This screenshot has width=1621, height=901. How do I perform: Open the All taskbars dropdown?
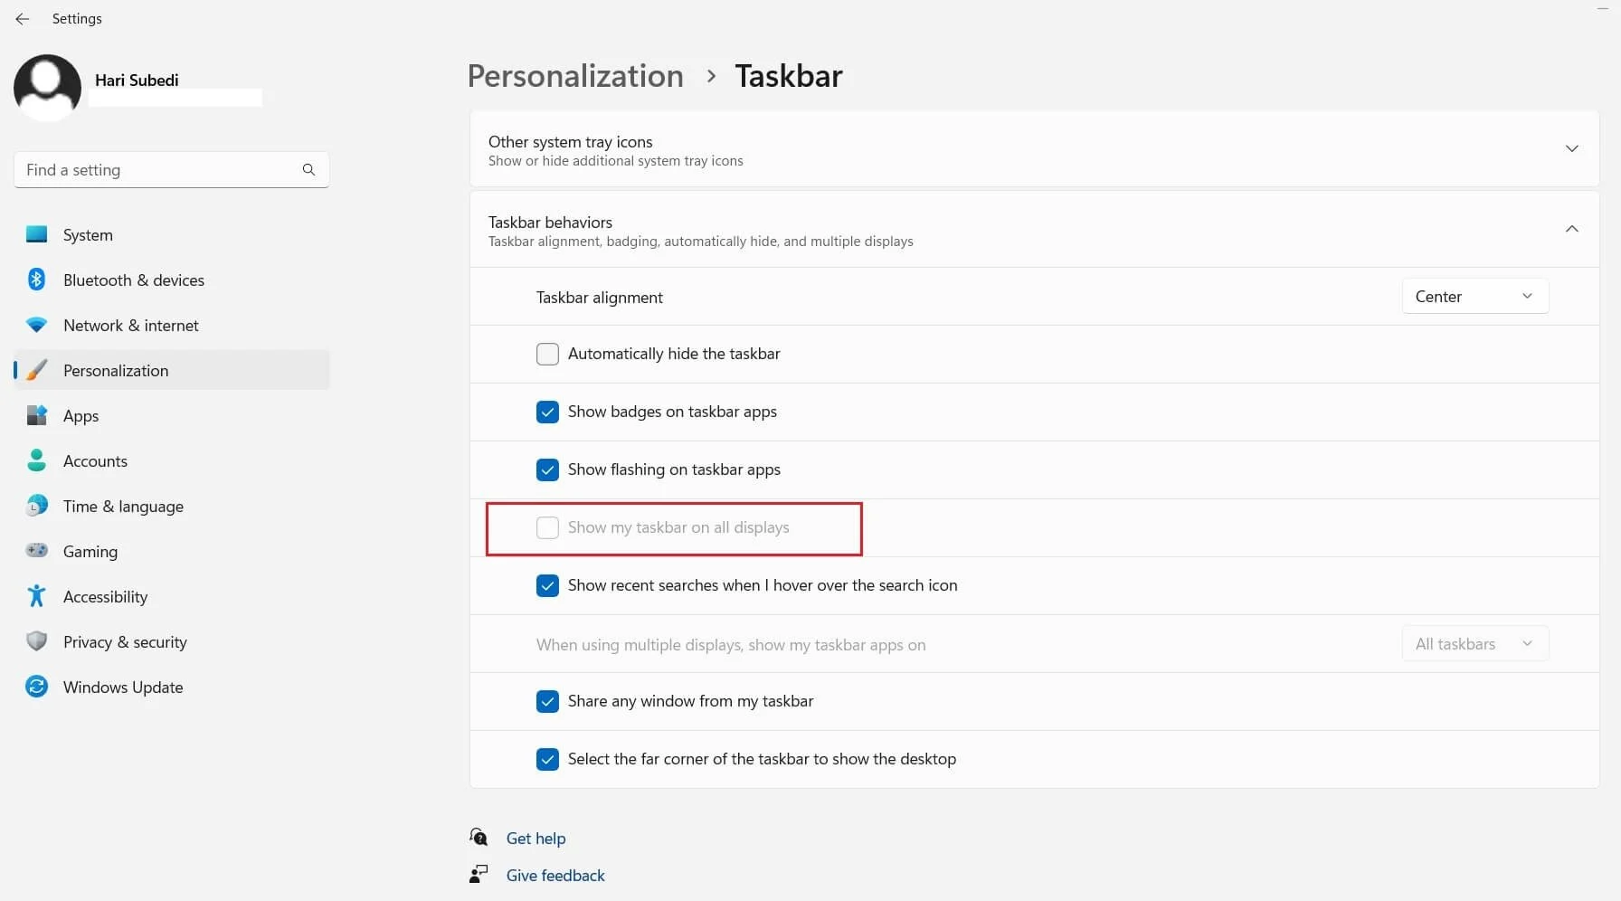[1474, 643]
